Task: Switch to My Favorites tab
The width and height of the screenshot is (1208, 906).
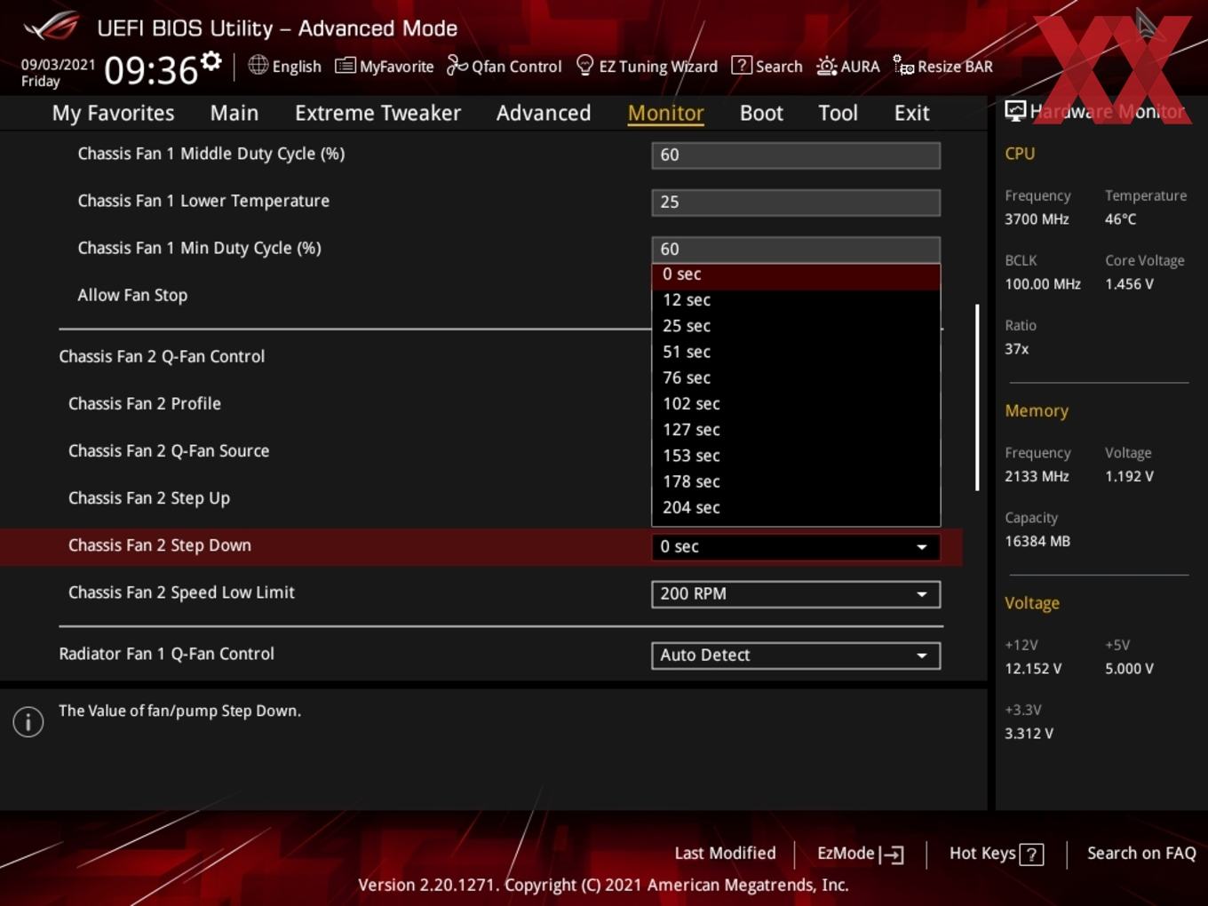Action: (x=113, y=113)
